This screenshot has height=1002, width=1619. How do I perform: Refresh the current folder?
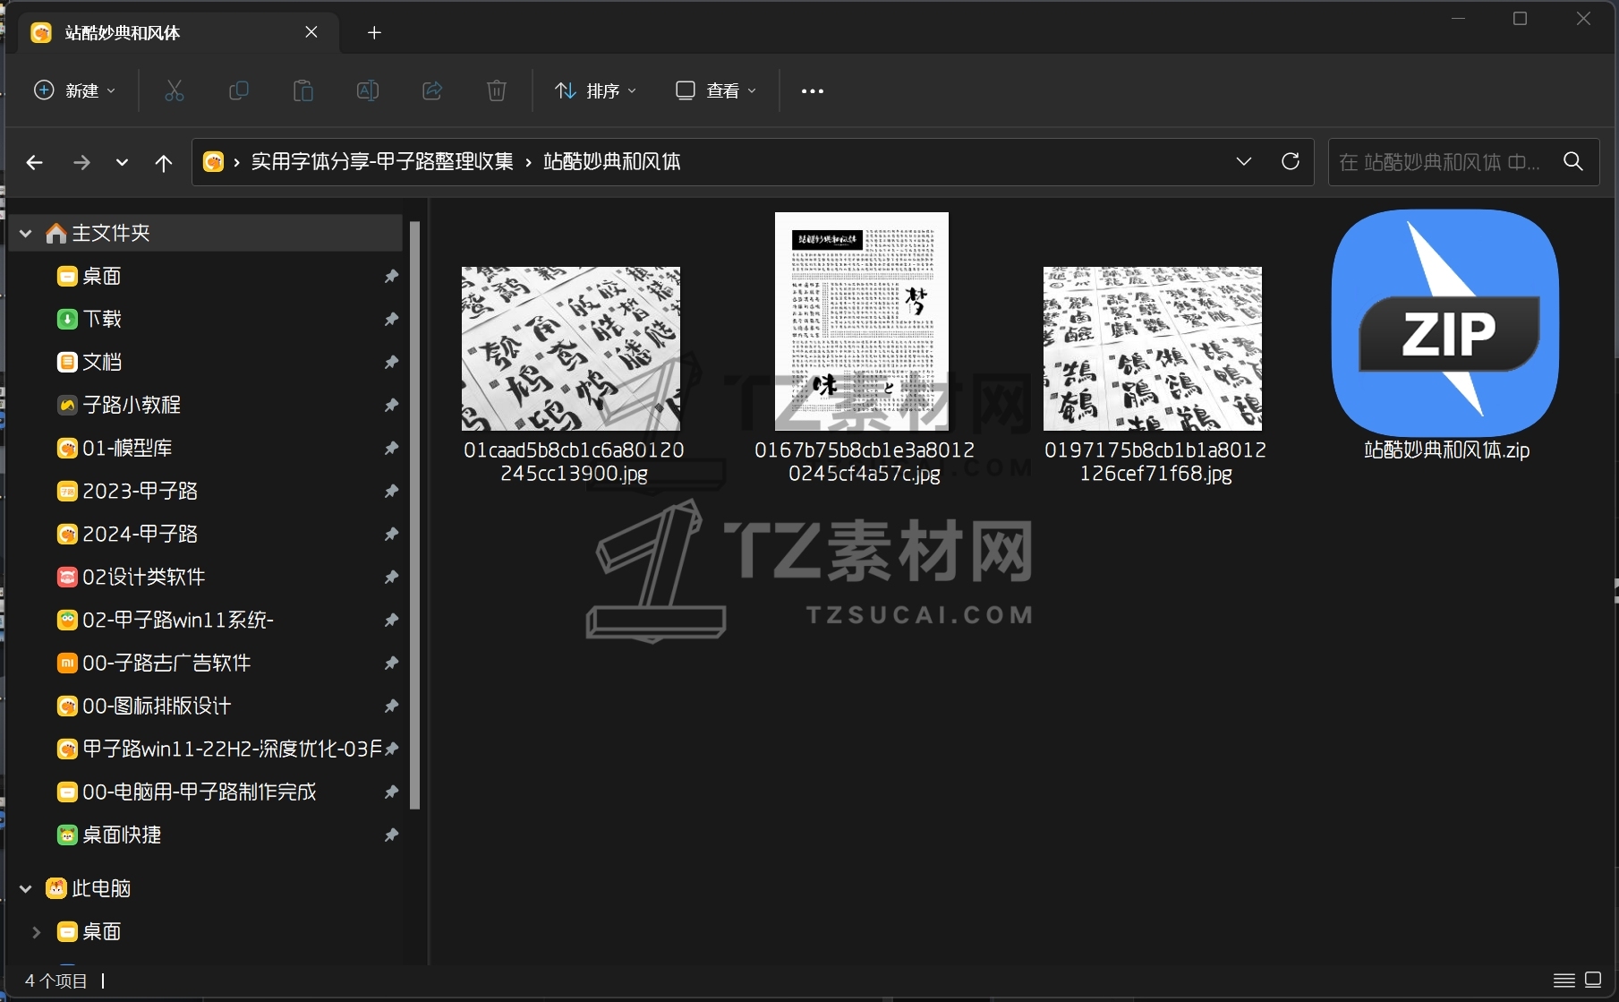coord(1291,161)
